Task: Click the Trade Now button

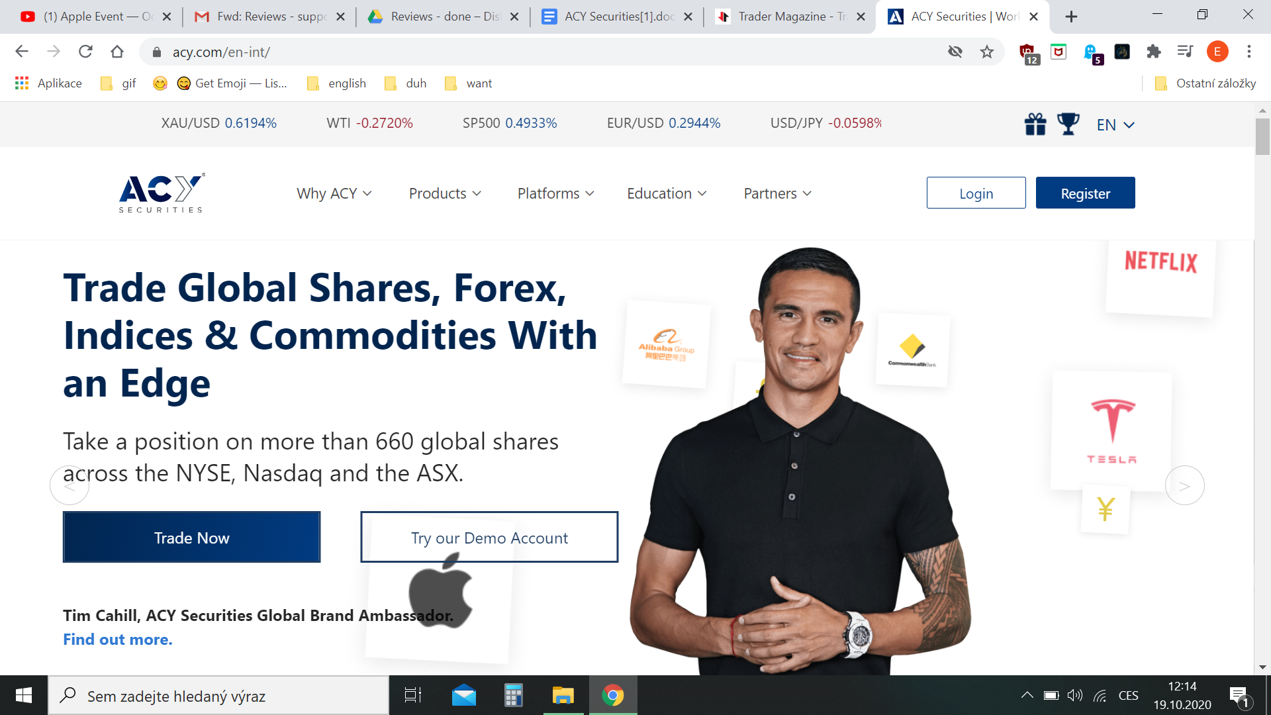Action: 192,537
